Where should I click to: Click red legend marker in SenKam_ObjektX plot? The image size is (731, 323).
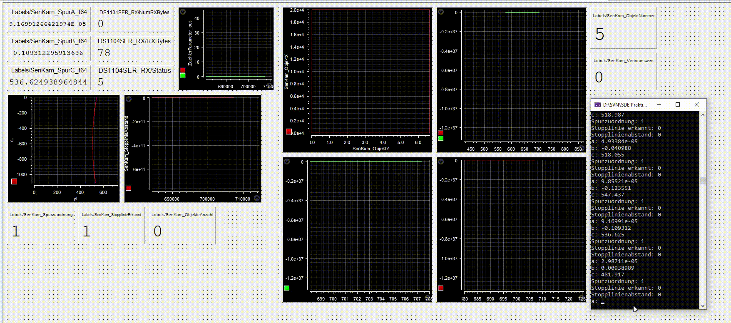(289, 132)
